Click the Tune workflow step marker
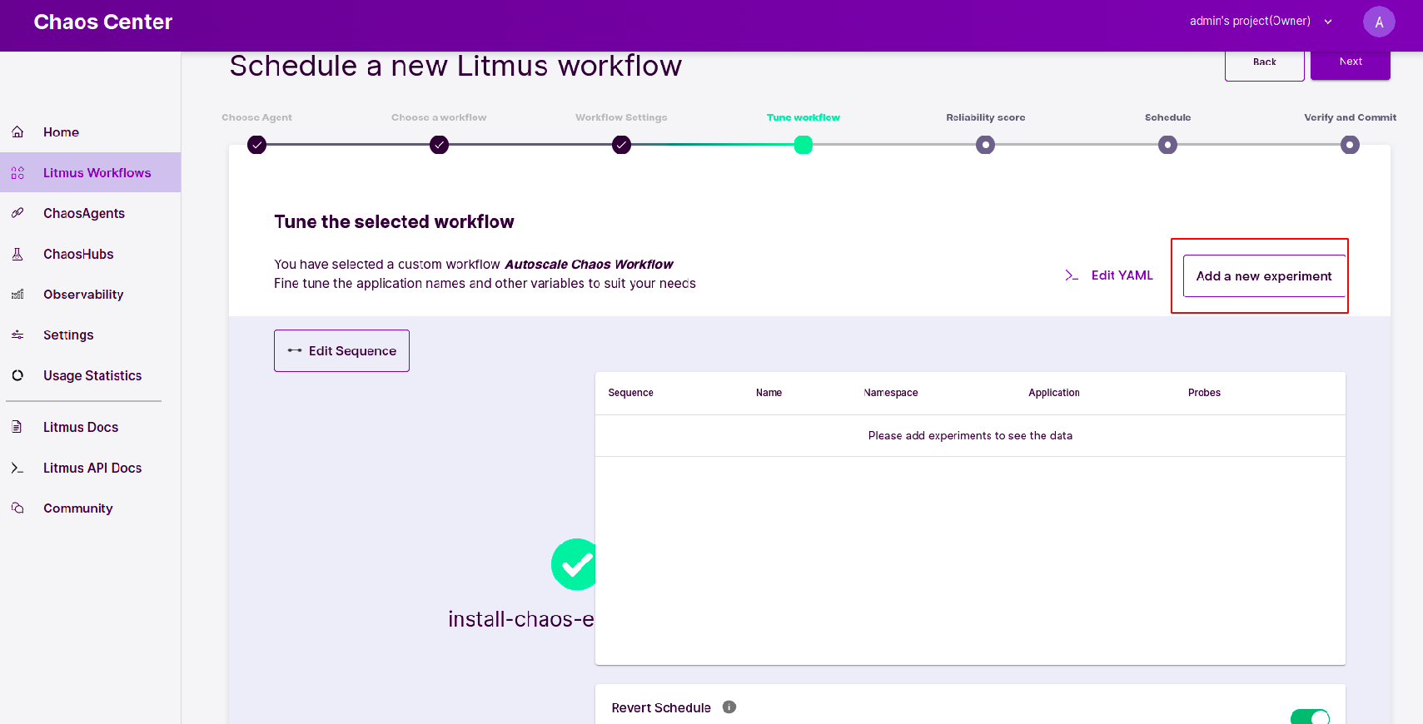The image size is (1423, 724). (x=803, y=145)
